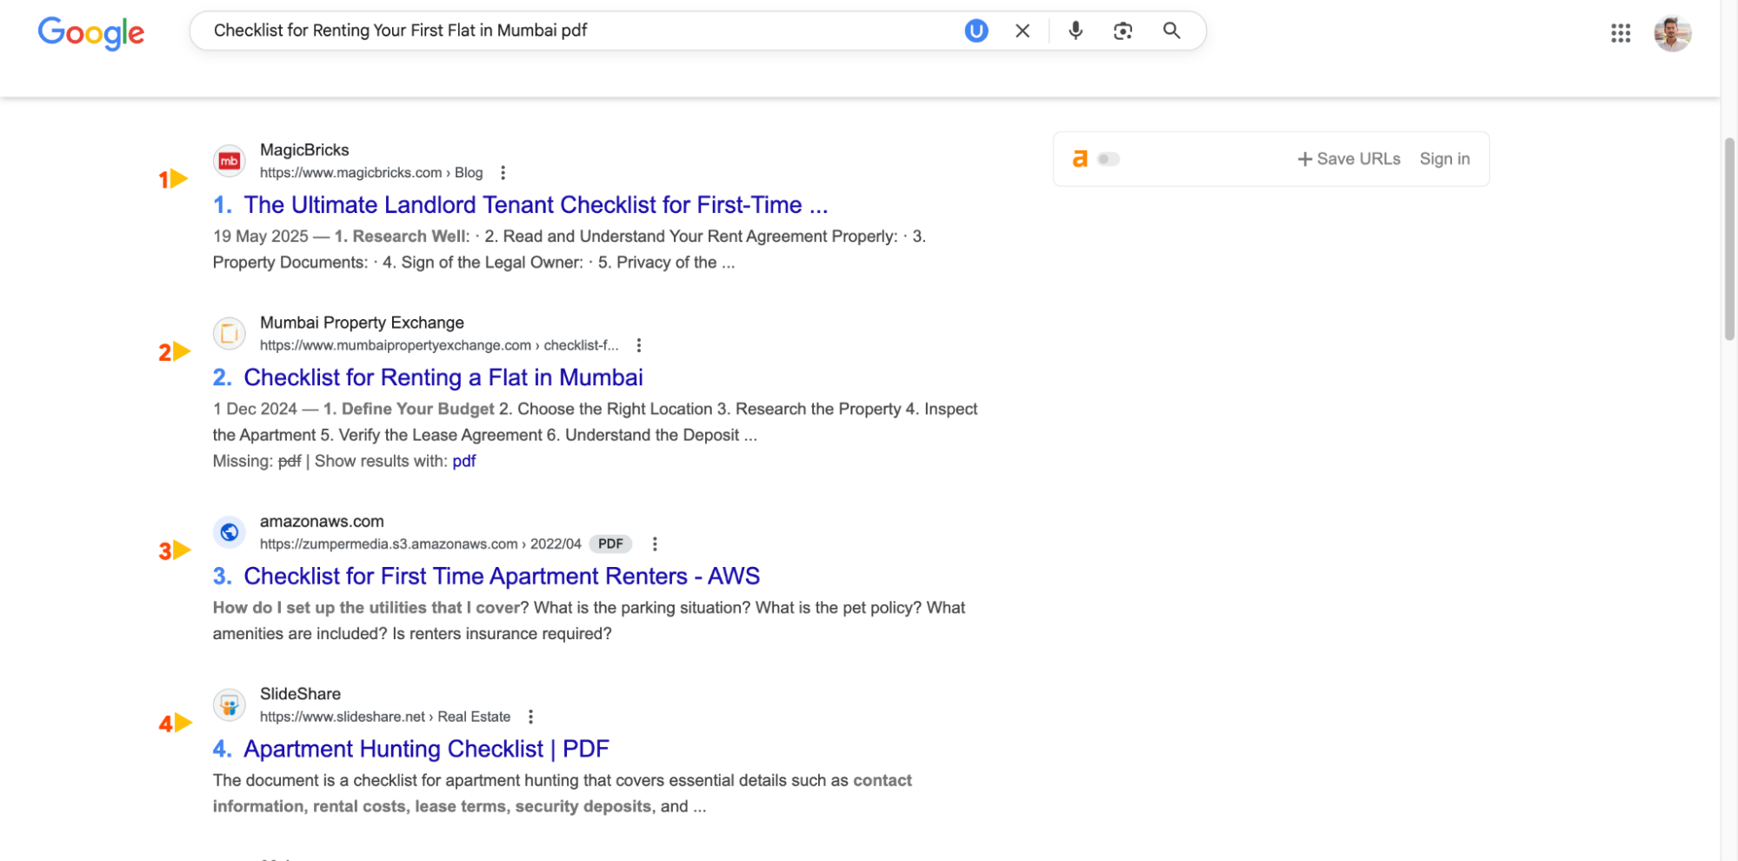This screenshot has height=861, width=1738.
Task: Open the MagicBricks site favicon
Action: (x=229, y=160)
